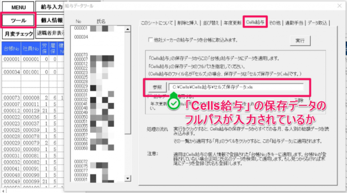Open the 年度更新 tab
347x193 pixels.
232,23
